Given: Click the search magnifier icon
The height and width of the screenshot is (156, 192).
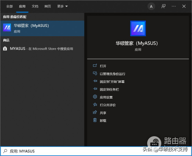Looking at the screenshot, I should point(5,151).
